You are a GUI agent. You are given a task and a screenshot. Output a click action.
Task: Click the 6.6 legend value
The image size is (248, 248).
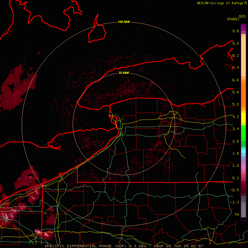(236, 80)
